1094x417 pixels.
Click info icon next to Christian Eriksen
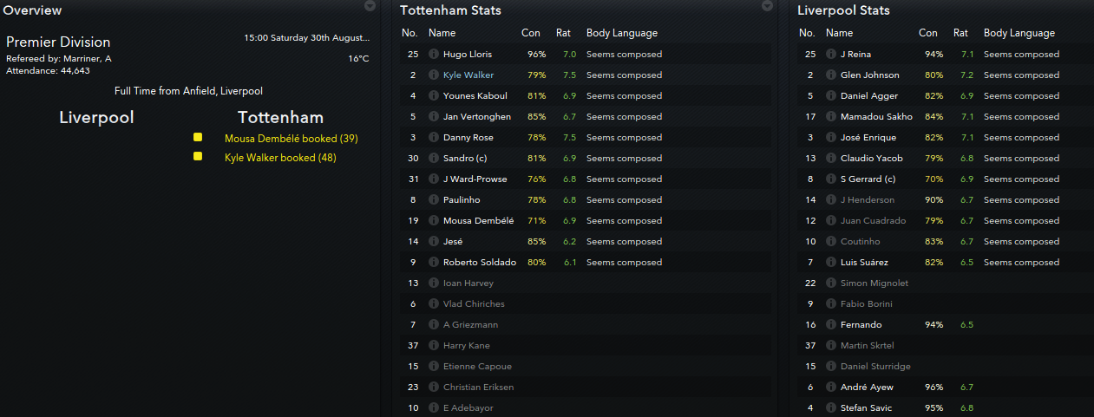(434, 387)
